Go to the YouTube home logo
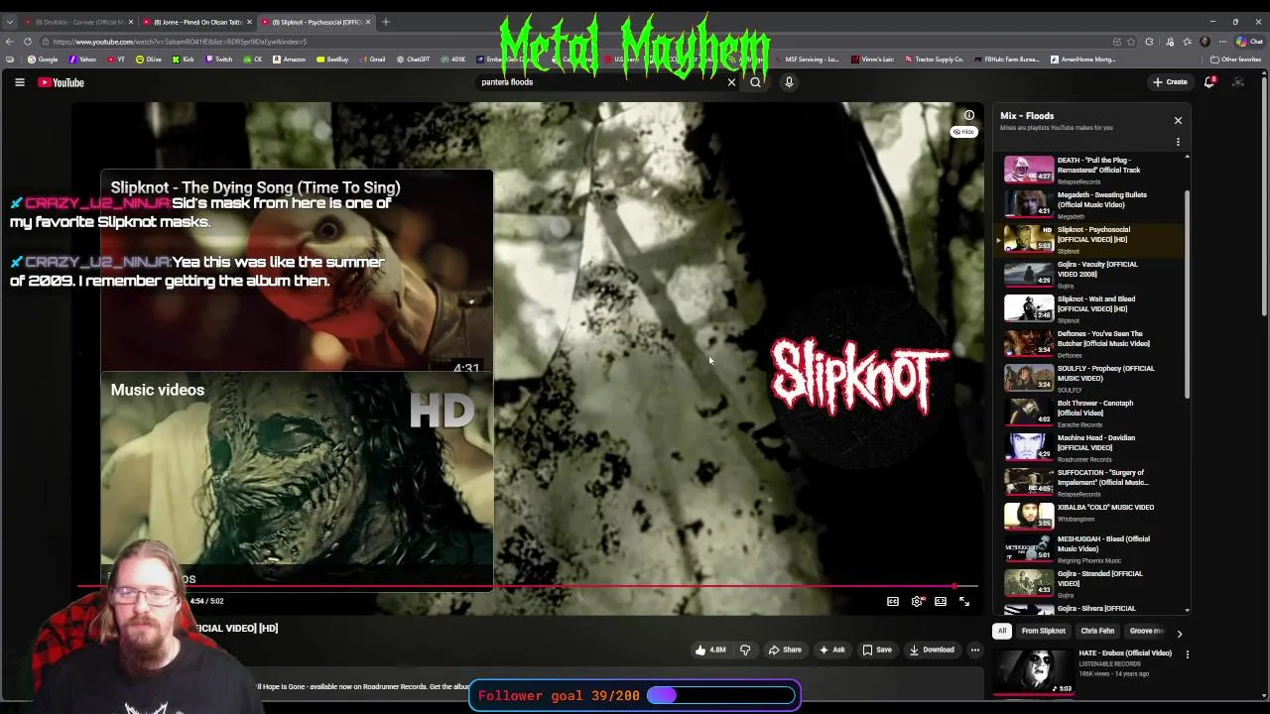This screenshot has width=1270, height=714. 62,82
